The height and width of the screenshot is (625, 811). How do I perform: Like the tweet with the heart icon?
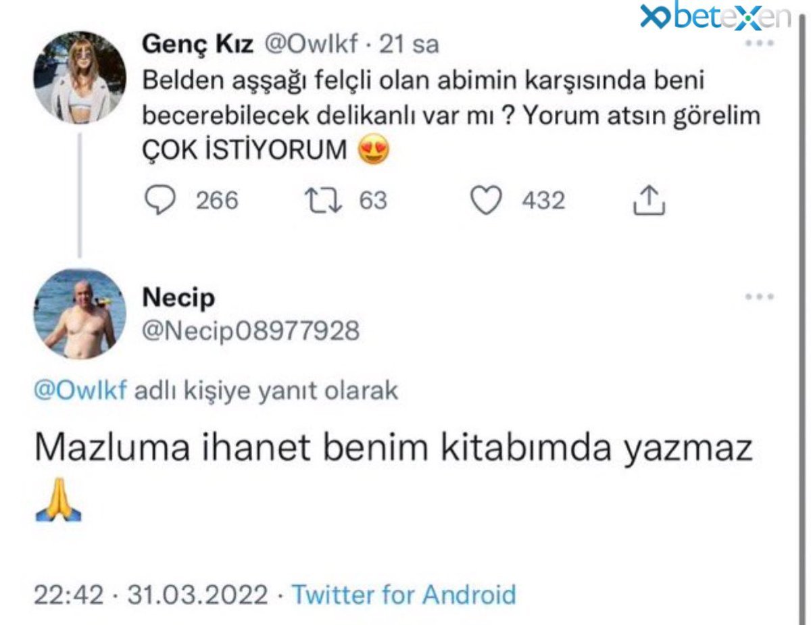[486, 201]
